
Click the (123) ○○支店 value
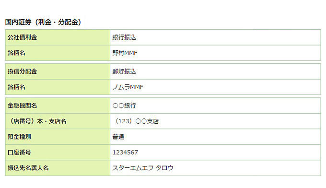(136, 121)
